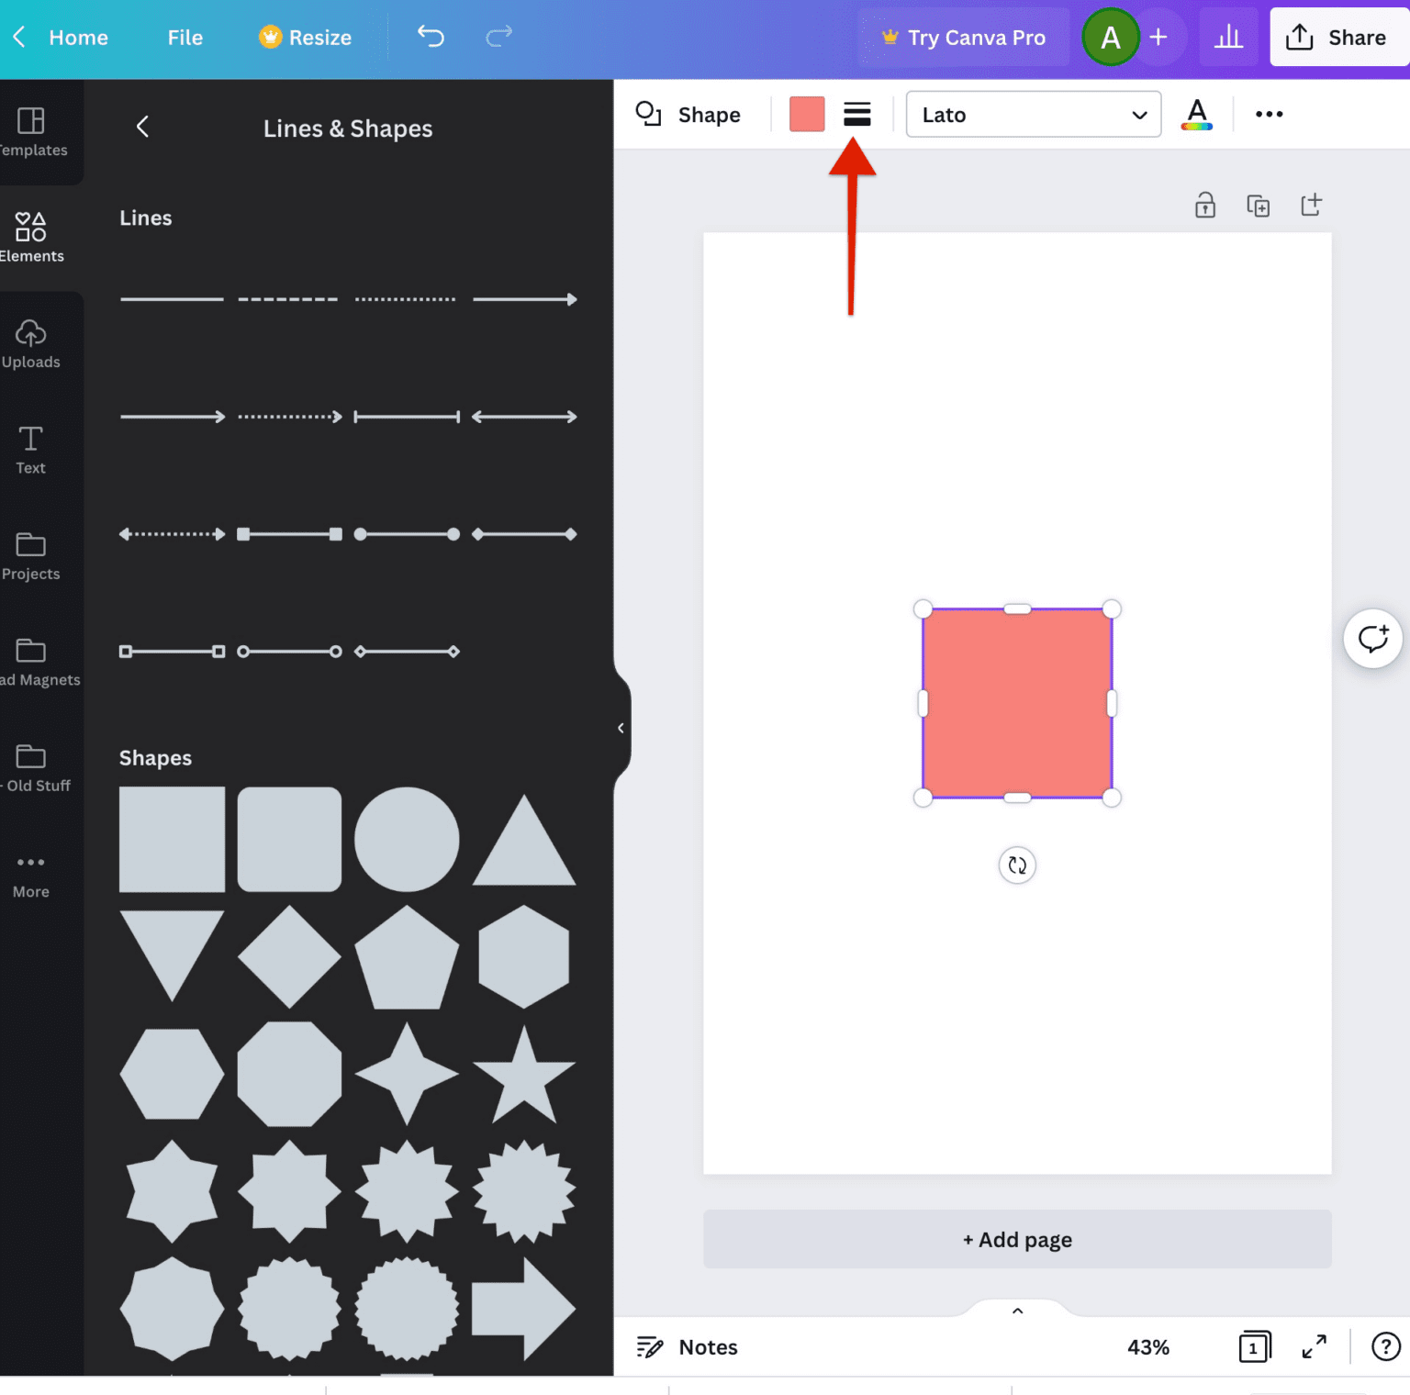Open the Projects panel
The image size is (1410, 1395).
(30, 555)
